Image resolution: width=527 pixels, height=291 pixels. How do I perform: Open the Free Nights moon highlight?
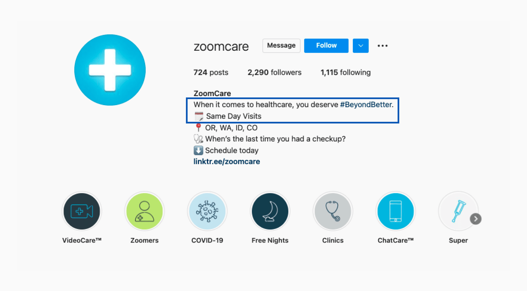point(270,211)
